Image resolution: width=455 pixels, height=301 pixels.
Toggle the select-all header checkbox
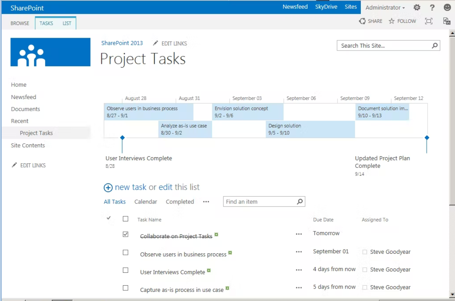[x=125, y=219]
